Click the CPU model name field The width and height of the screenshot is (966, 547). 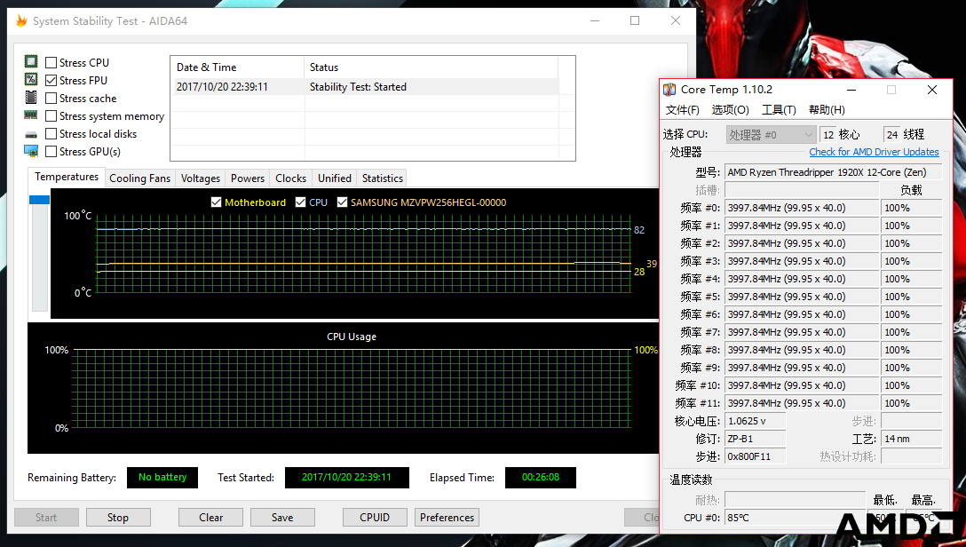[834, 172]
